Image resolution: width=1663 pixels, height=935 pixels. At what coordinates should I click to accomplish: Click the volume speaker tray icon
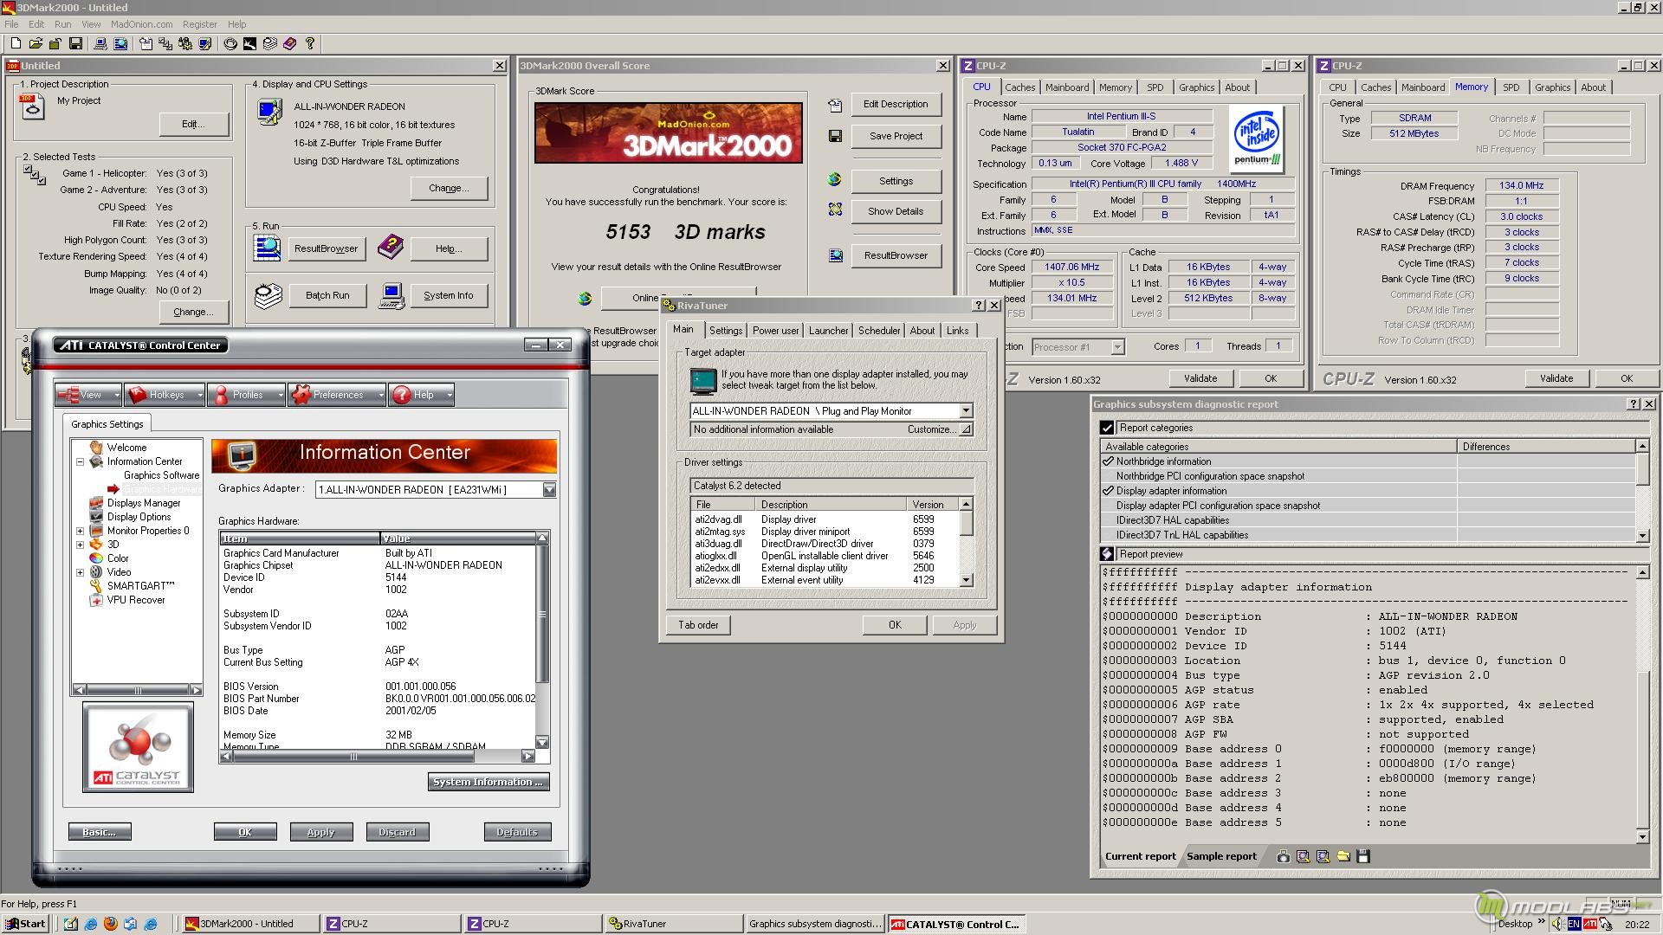pos(1558,924)
